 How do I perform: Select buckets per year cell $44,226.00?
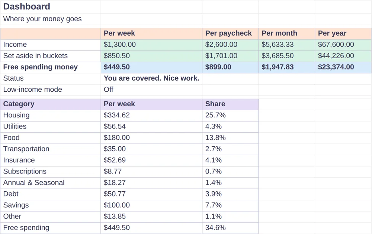coord(343,56)
